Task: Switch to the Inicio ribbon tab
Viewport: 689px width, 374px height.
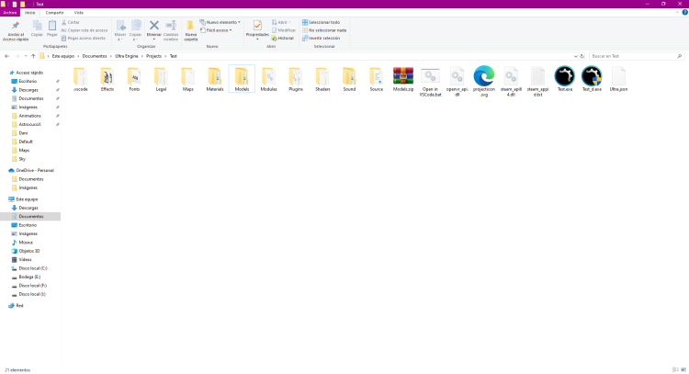Action: tap(30, 13)
